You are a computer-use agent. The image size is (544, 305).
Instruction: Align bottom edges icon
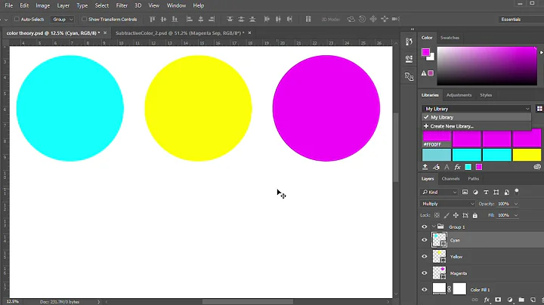175,20
